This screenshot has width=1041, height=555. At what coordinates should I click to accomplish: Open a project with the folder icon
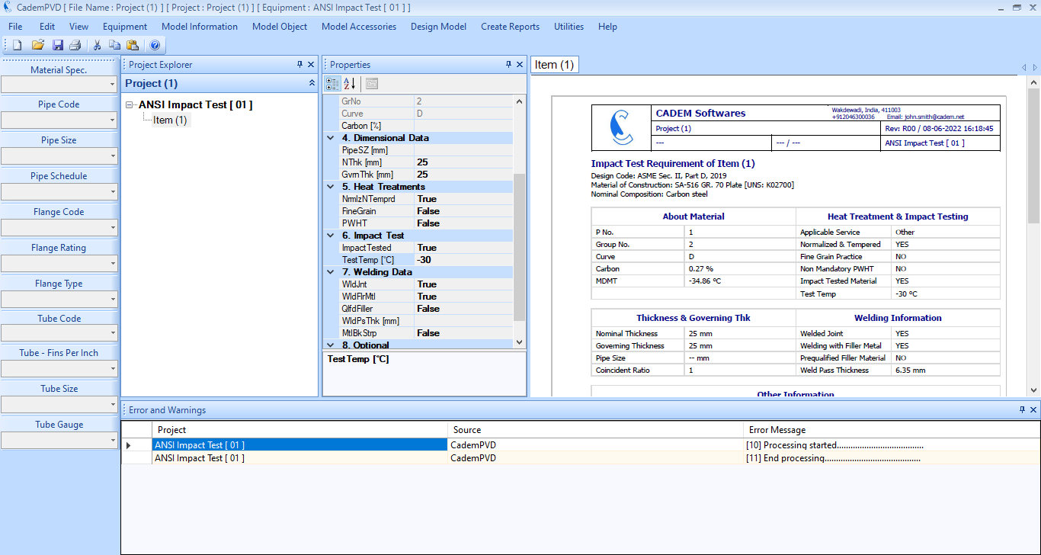click(x=37, y=46)
